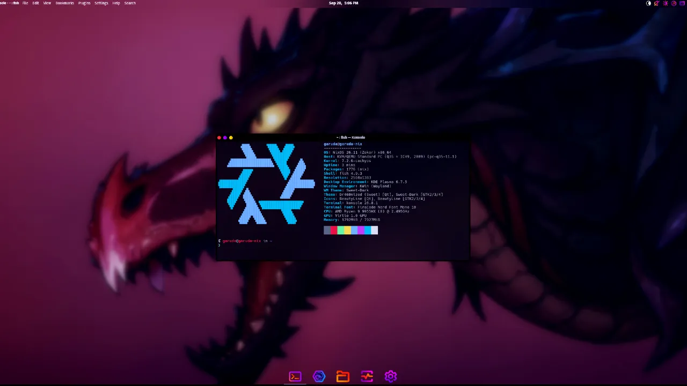
Task: Open the Help menu
Action: pos(116,3)
